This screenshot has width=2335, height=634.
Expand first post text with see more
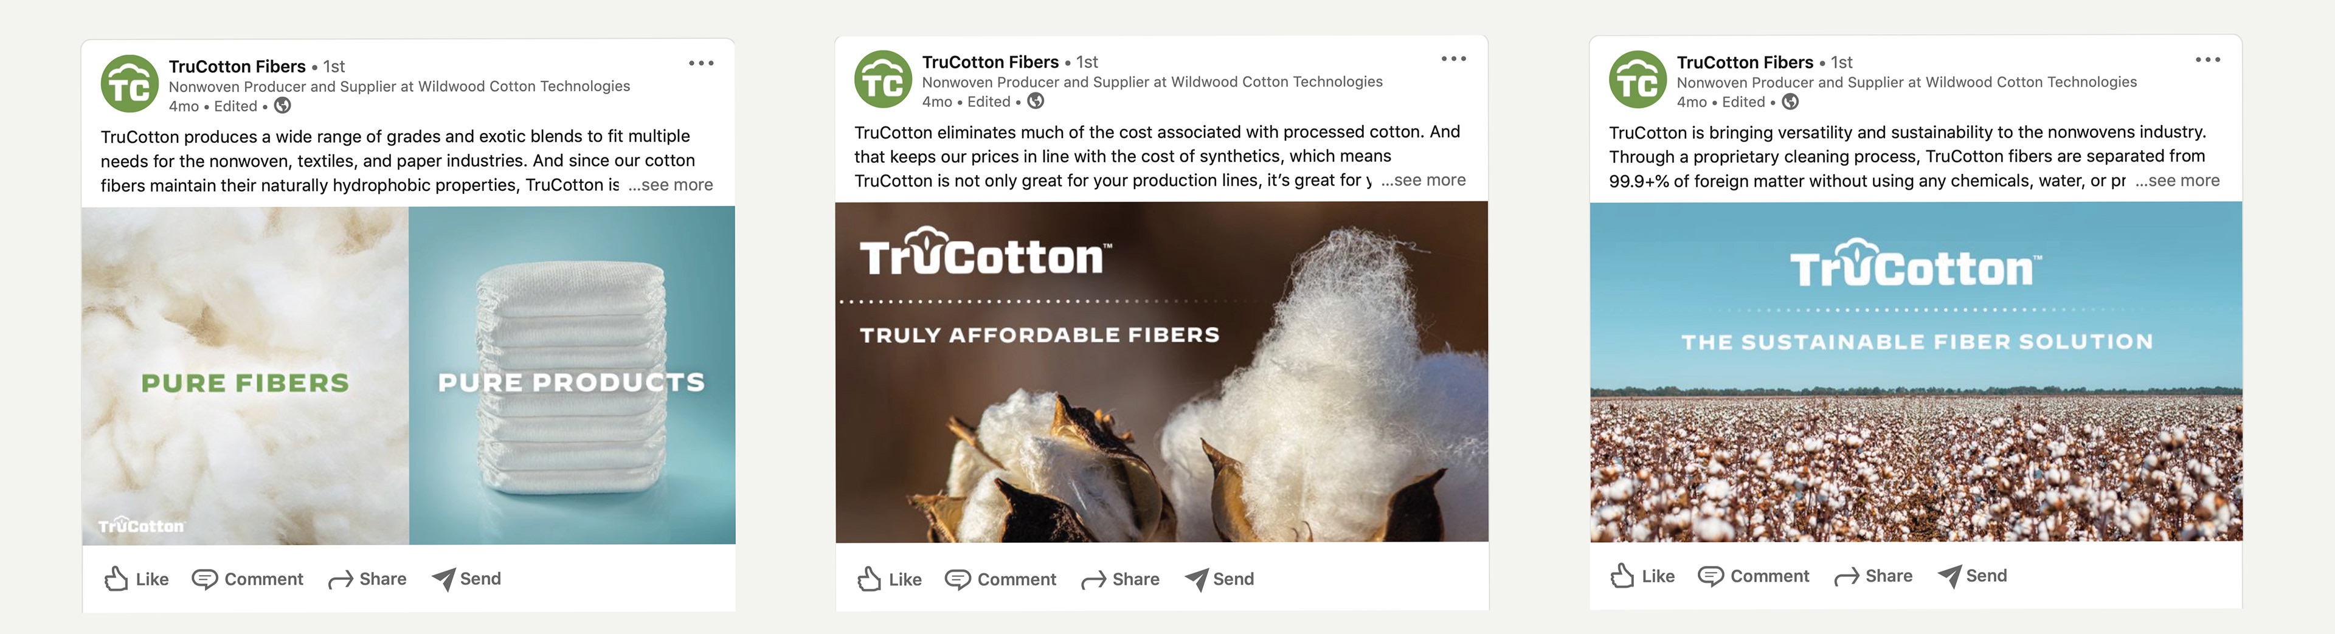click(x=671, y=185)
